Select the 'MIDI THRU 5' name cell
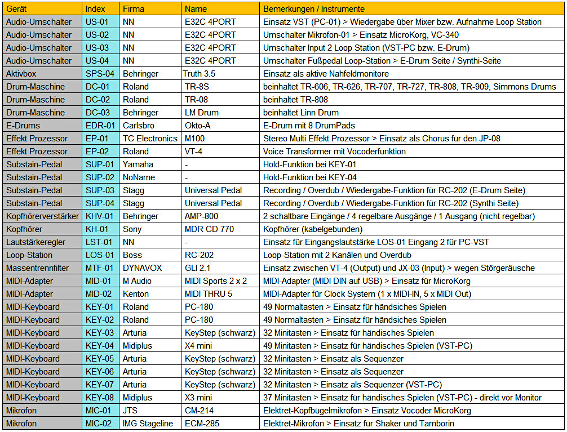The height and width of the screenshot is (432, 567). (220, 294)
